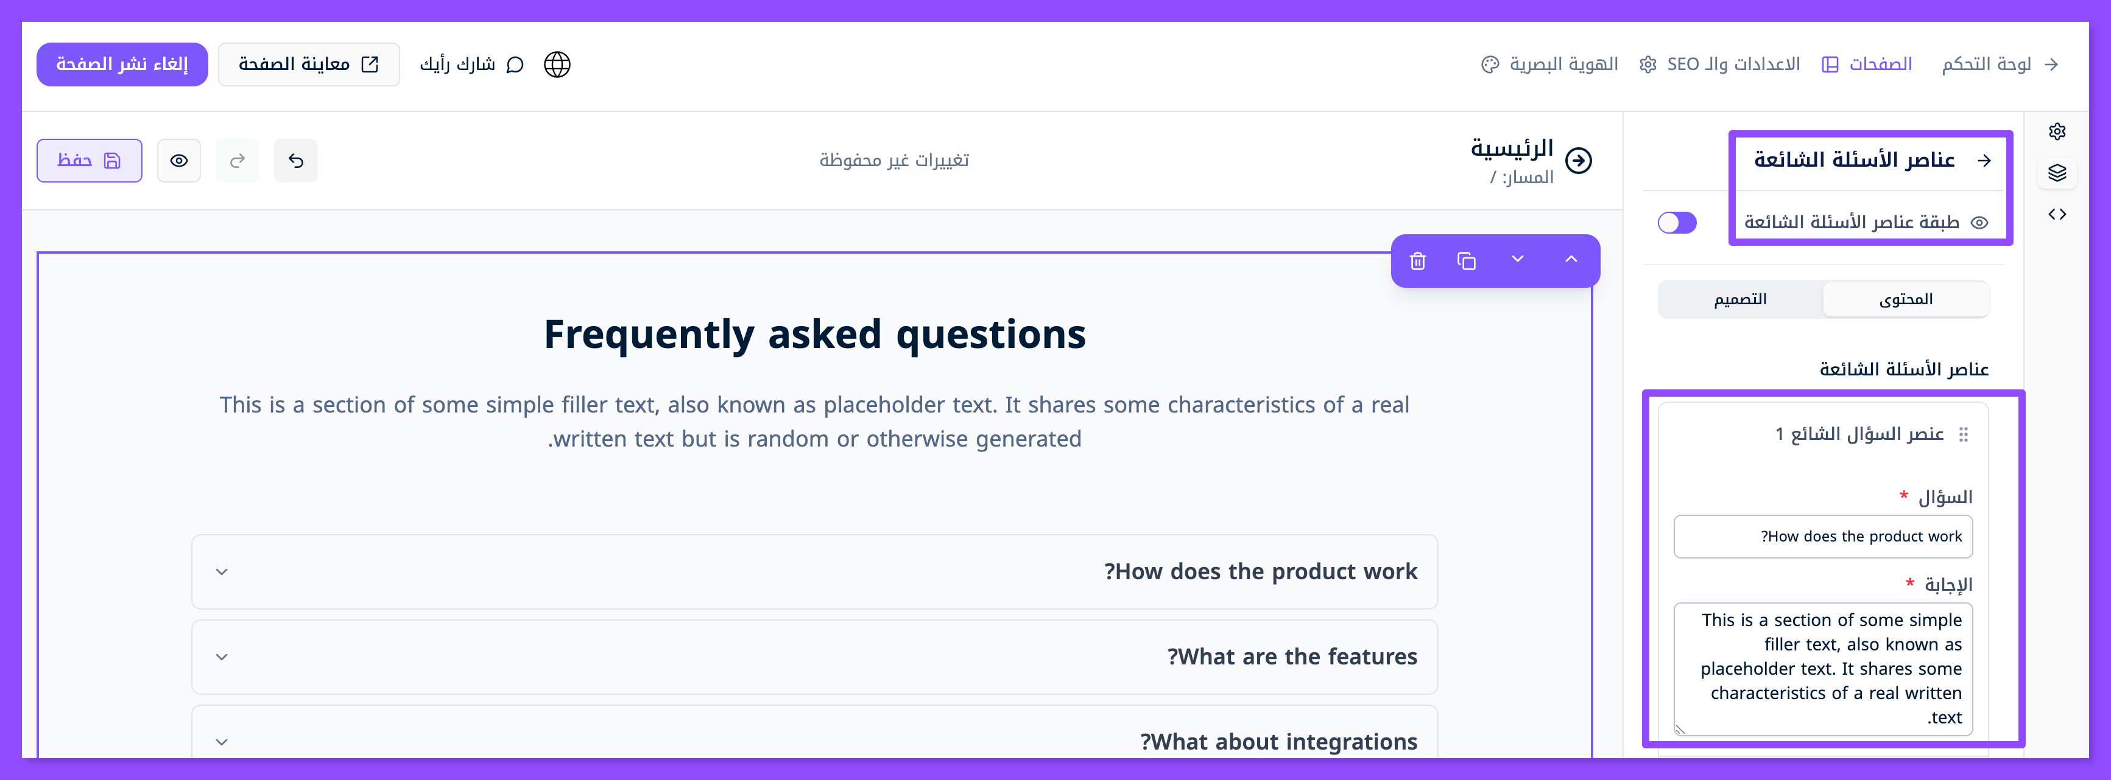
Task: Duplicate the FAQ section block
Action: pyautogui.click(x=1466, y=261)
